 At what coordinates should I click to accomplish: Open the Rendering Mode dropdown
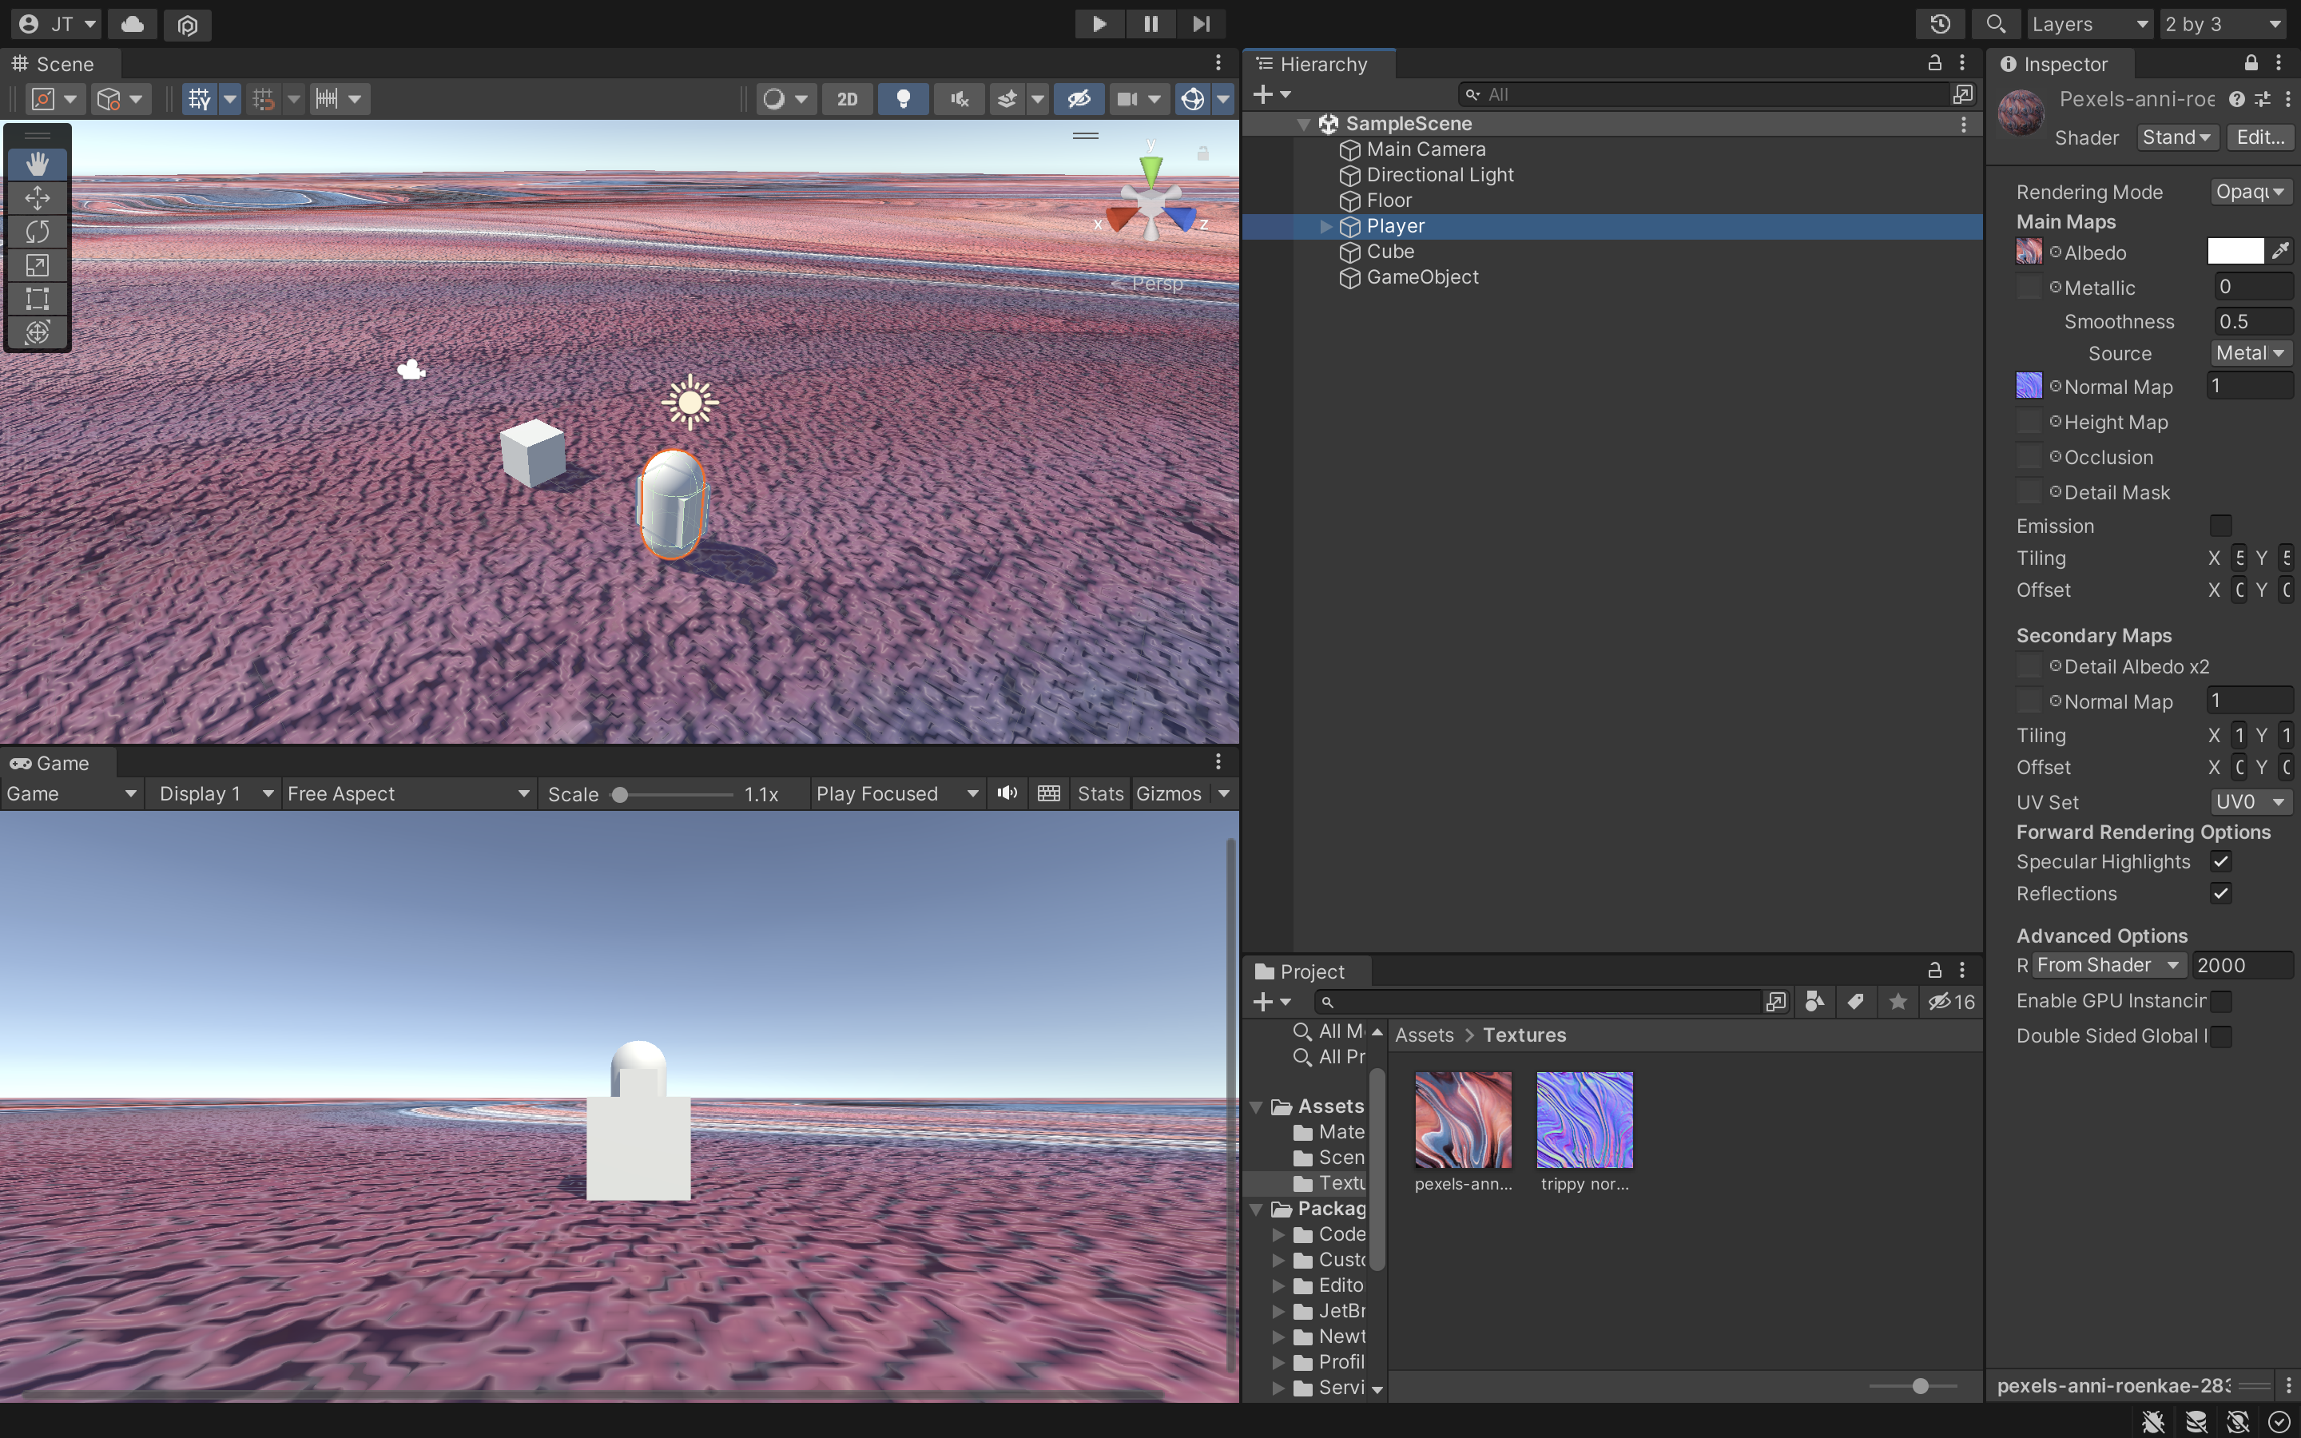tap(2250, 192)
